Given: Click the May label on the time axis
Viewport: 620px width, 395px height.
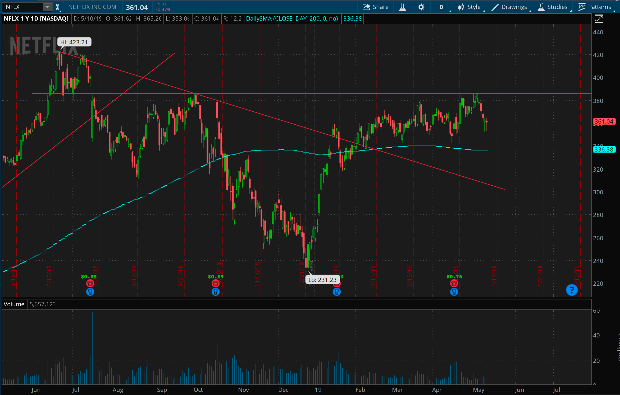Looking at the screenshot, I should 478,390.
